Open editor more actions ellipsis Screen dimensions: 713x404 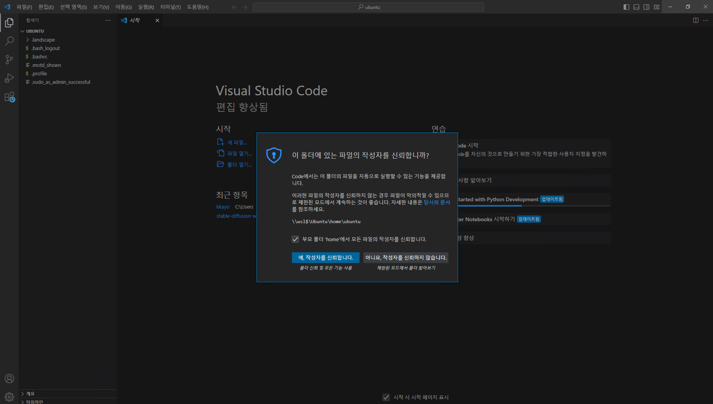click(706, 20)
